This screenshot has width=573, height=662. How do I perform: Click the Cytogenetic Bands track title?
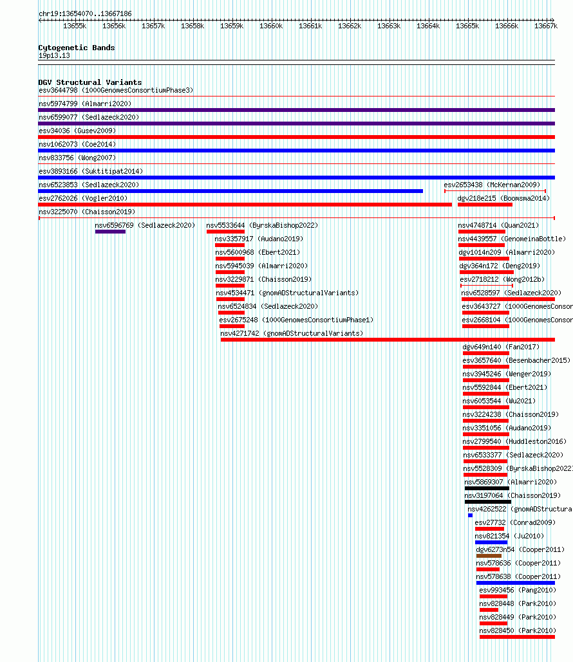77,48
